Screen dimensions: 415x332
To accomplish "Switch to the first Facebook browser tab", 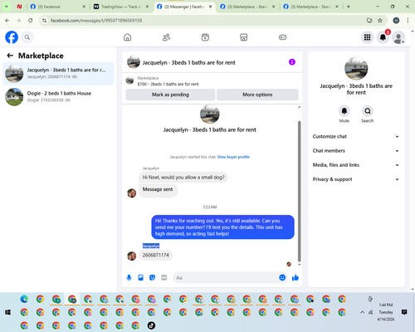I will [58, 7].
